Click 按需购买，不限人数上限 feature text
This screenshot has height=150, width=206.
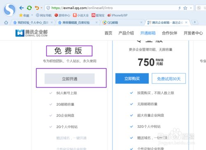pos(156,93)
